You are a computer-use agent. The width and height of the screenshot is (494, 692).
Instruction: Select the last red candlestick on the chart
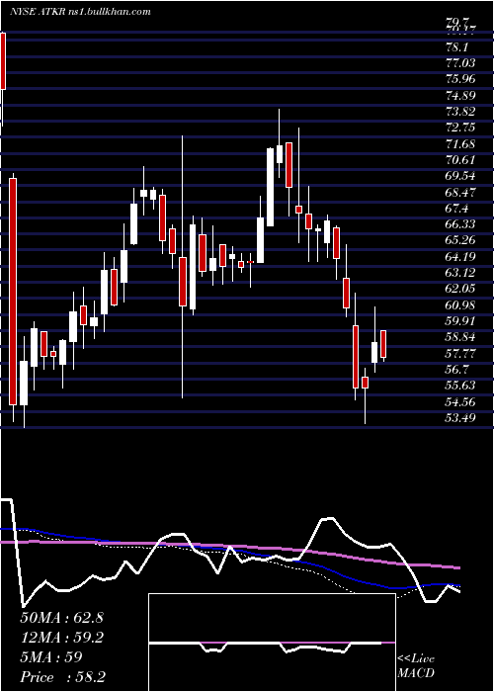click(383, 344)
